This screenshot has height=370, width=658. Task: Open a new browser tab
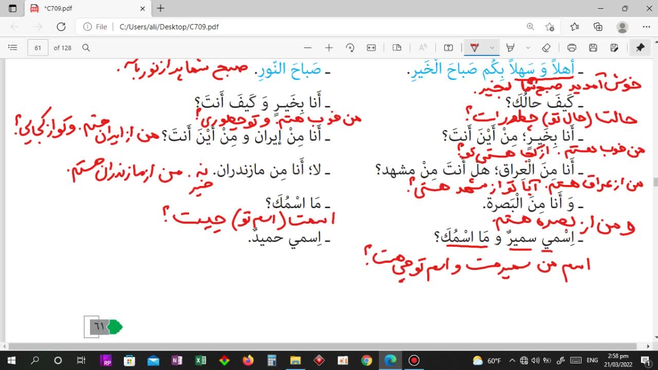click(160, 8)
